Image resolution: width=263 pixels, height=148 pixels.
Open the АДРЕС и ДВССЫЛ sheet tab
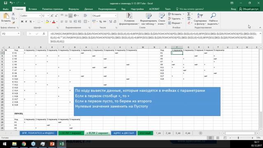pyautogui.click(x=124, y=133)
